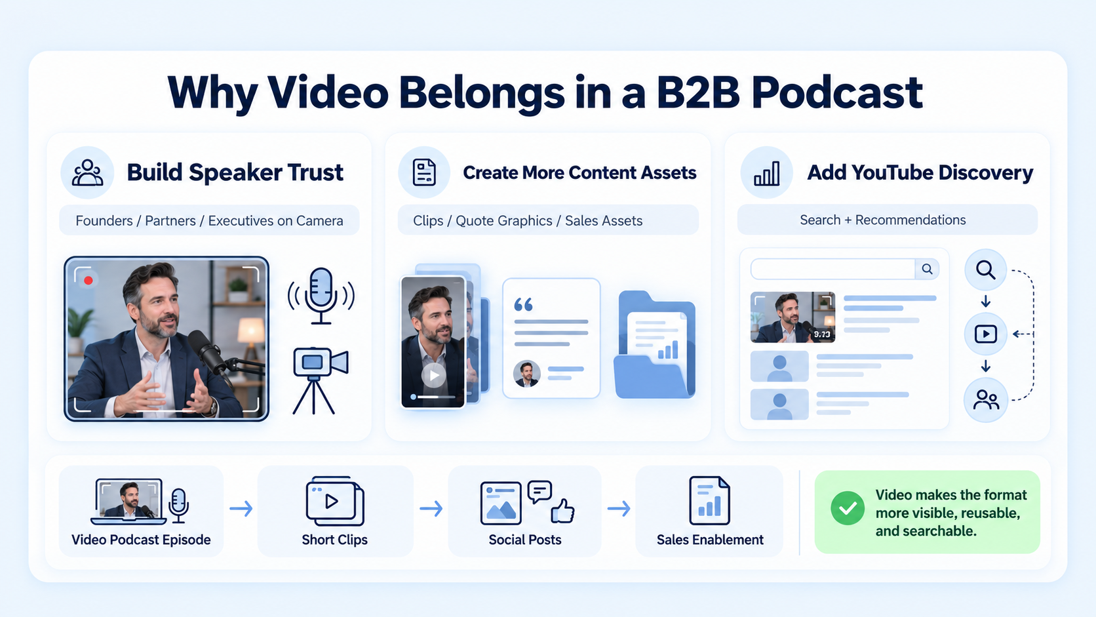Click the 'Social Posts' label

[525, 540]
